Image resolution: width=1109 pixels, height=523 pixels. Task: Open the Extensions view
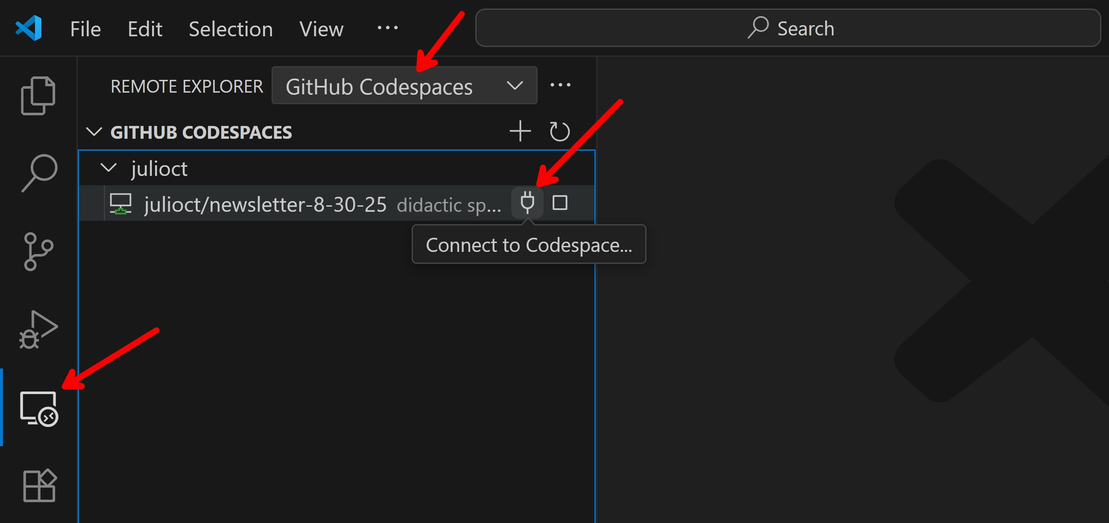[x=39, y=485]
